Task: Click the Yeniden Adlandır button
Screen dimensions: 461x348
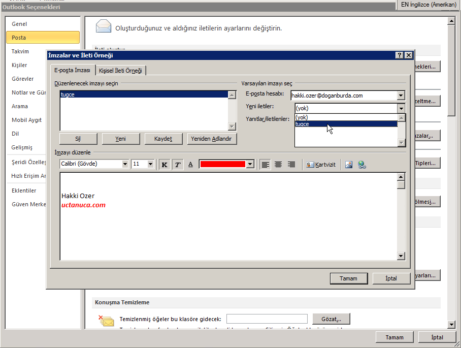Action: 211,139
